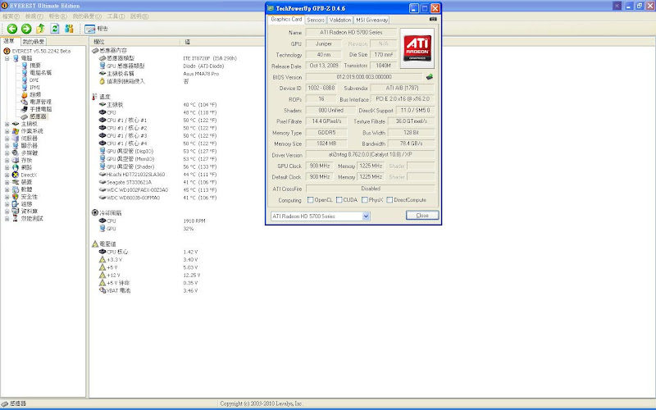Click the BIOS Version field in GPU-Z
The height and width of the screenshot is (410, 656).
(x=364, y=77)
